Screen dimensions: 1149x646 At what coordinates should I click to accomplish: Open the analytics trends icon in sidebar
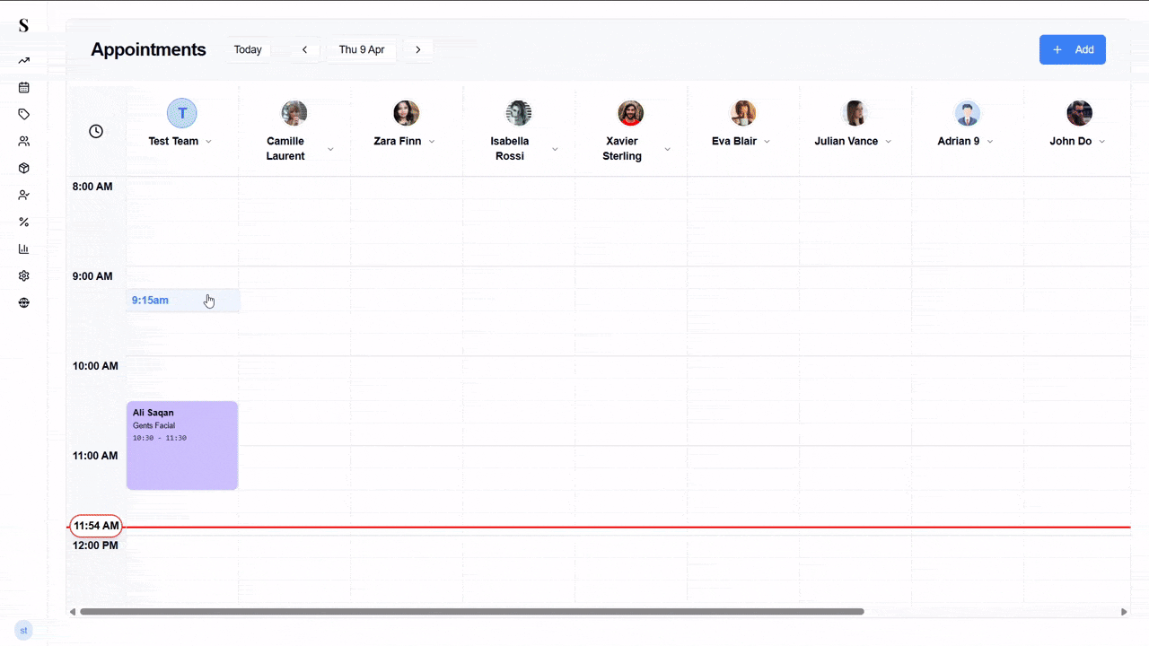tap(23, 60)
